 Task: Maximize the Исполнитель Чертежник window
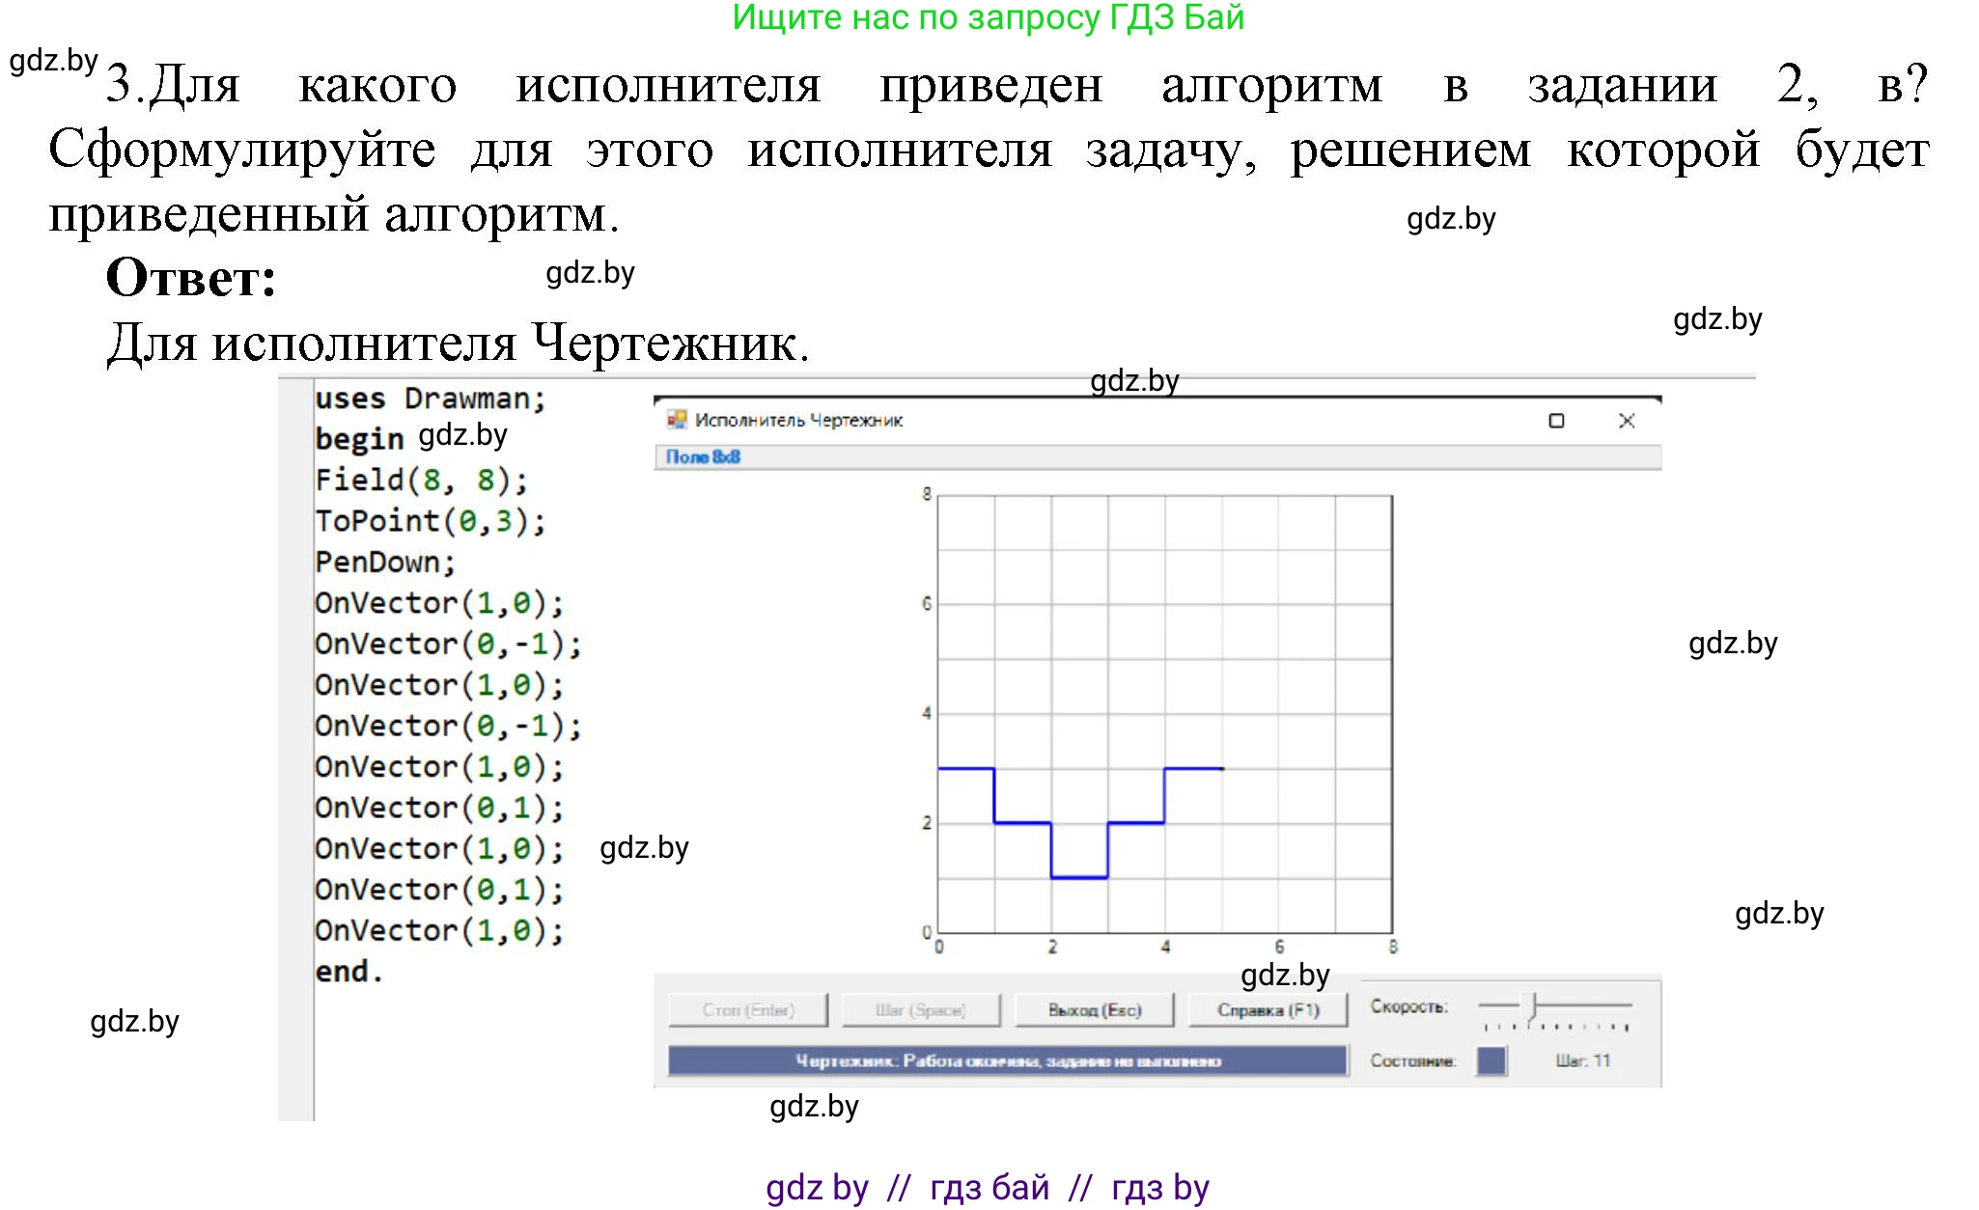(x=1556, y=421)
